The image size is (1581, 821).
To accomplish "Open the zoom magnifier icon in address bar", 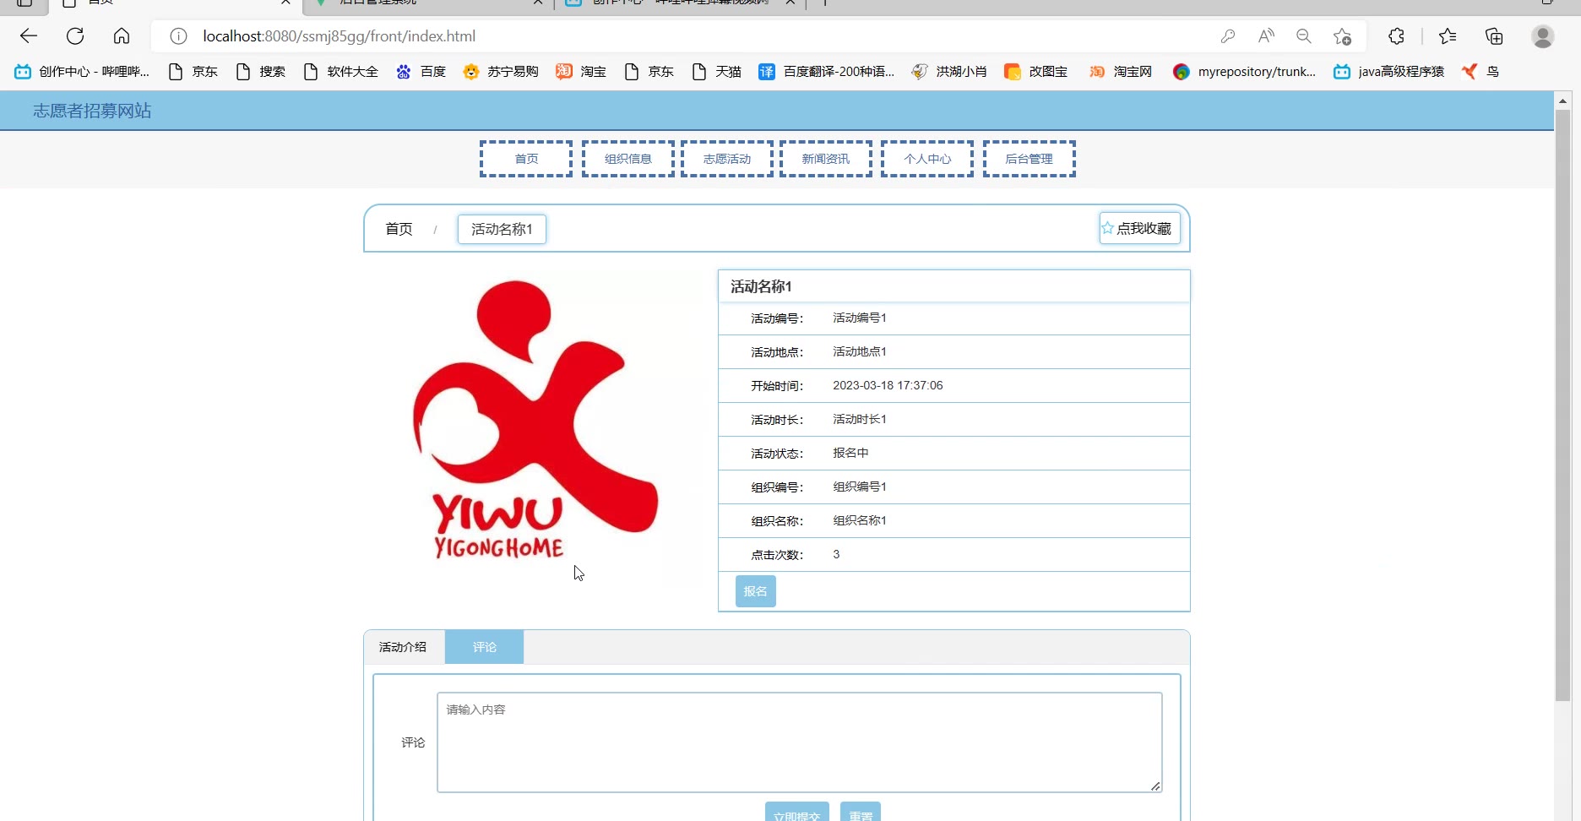I will [1304, 36].
